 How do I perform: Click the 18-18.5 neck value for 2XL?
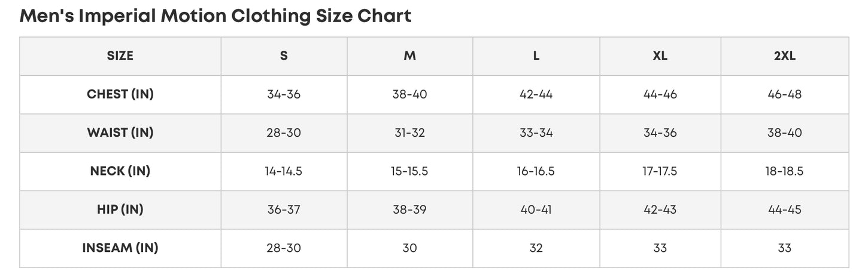(x=784, y=171)
